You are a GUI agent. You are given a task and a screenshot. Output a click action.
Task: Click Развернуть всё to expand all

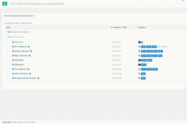(x=12, y=23)
